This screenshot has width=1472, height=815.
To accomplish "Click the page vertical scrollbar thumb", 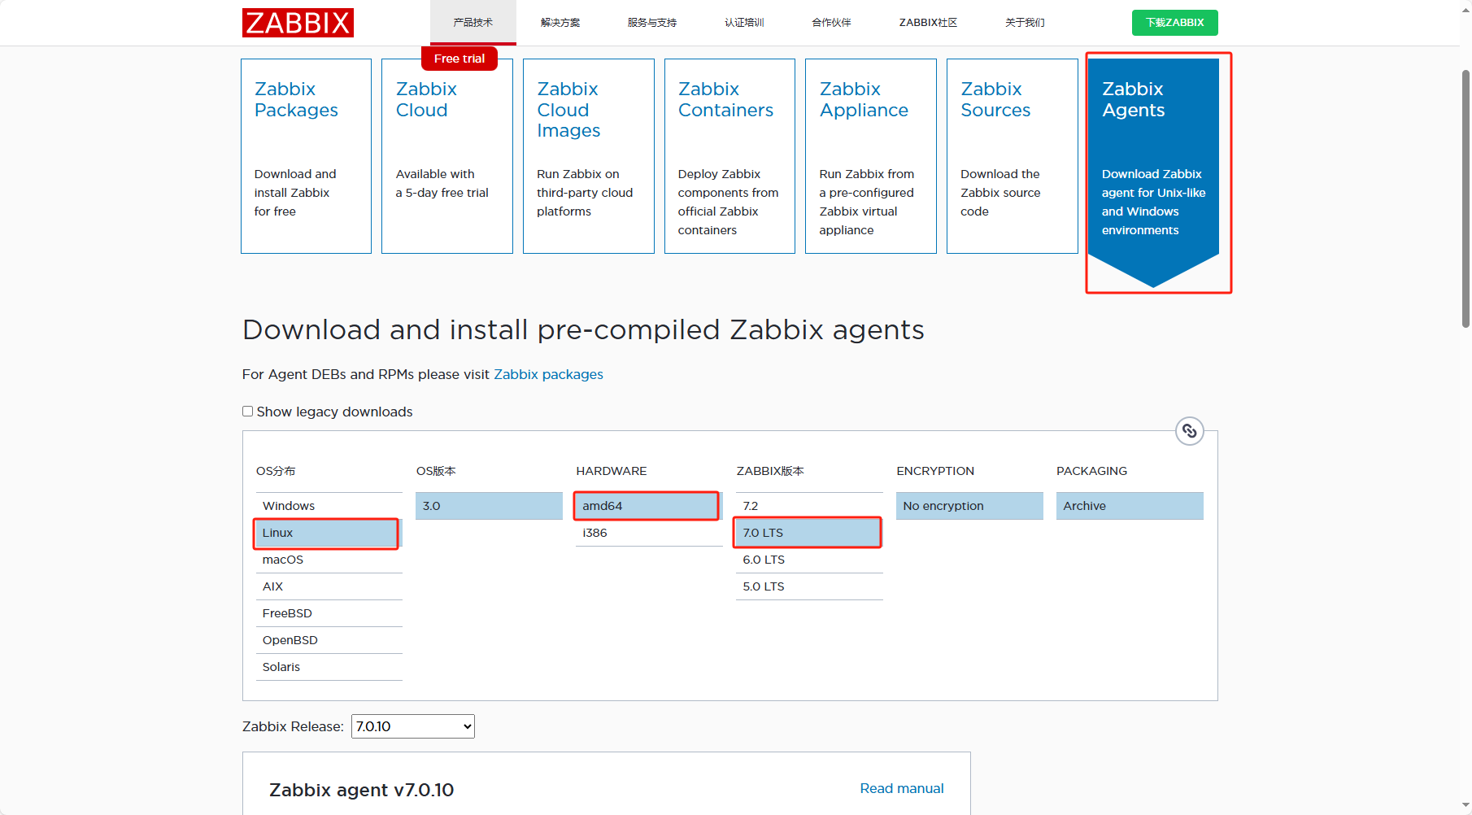I will pyautogui.click(x=1465, y=198).
